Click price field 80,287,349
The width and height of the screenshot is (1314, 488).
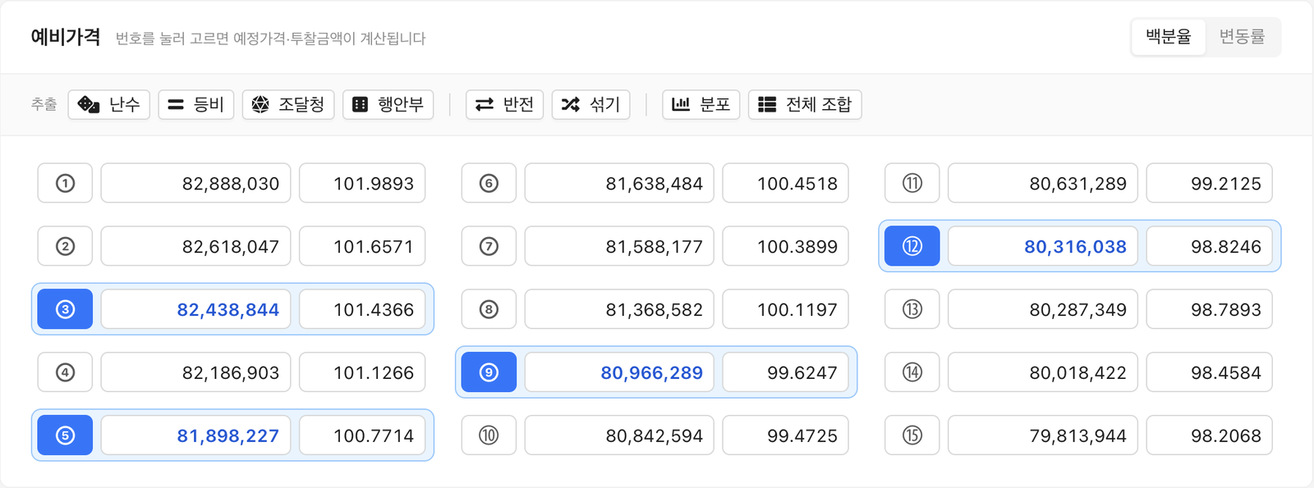point(1043,309)
